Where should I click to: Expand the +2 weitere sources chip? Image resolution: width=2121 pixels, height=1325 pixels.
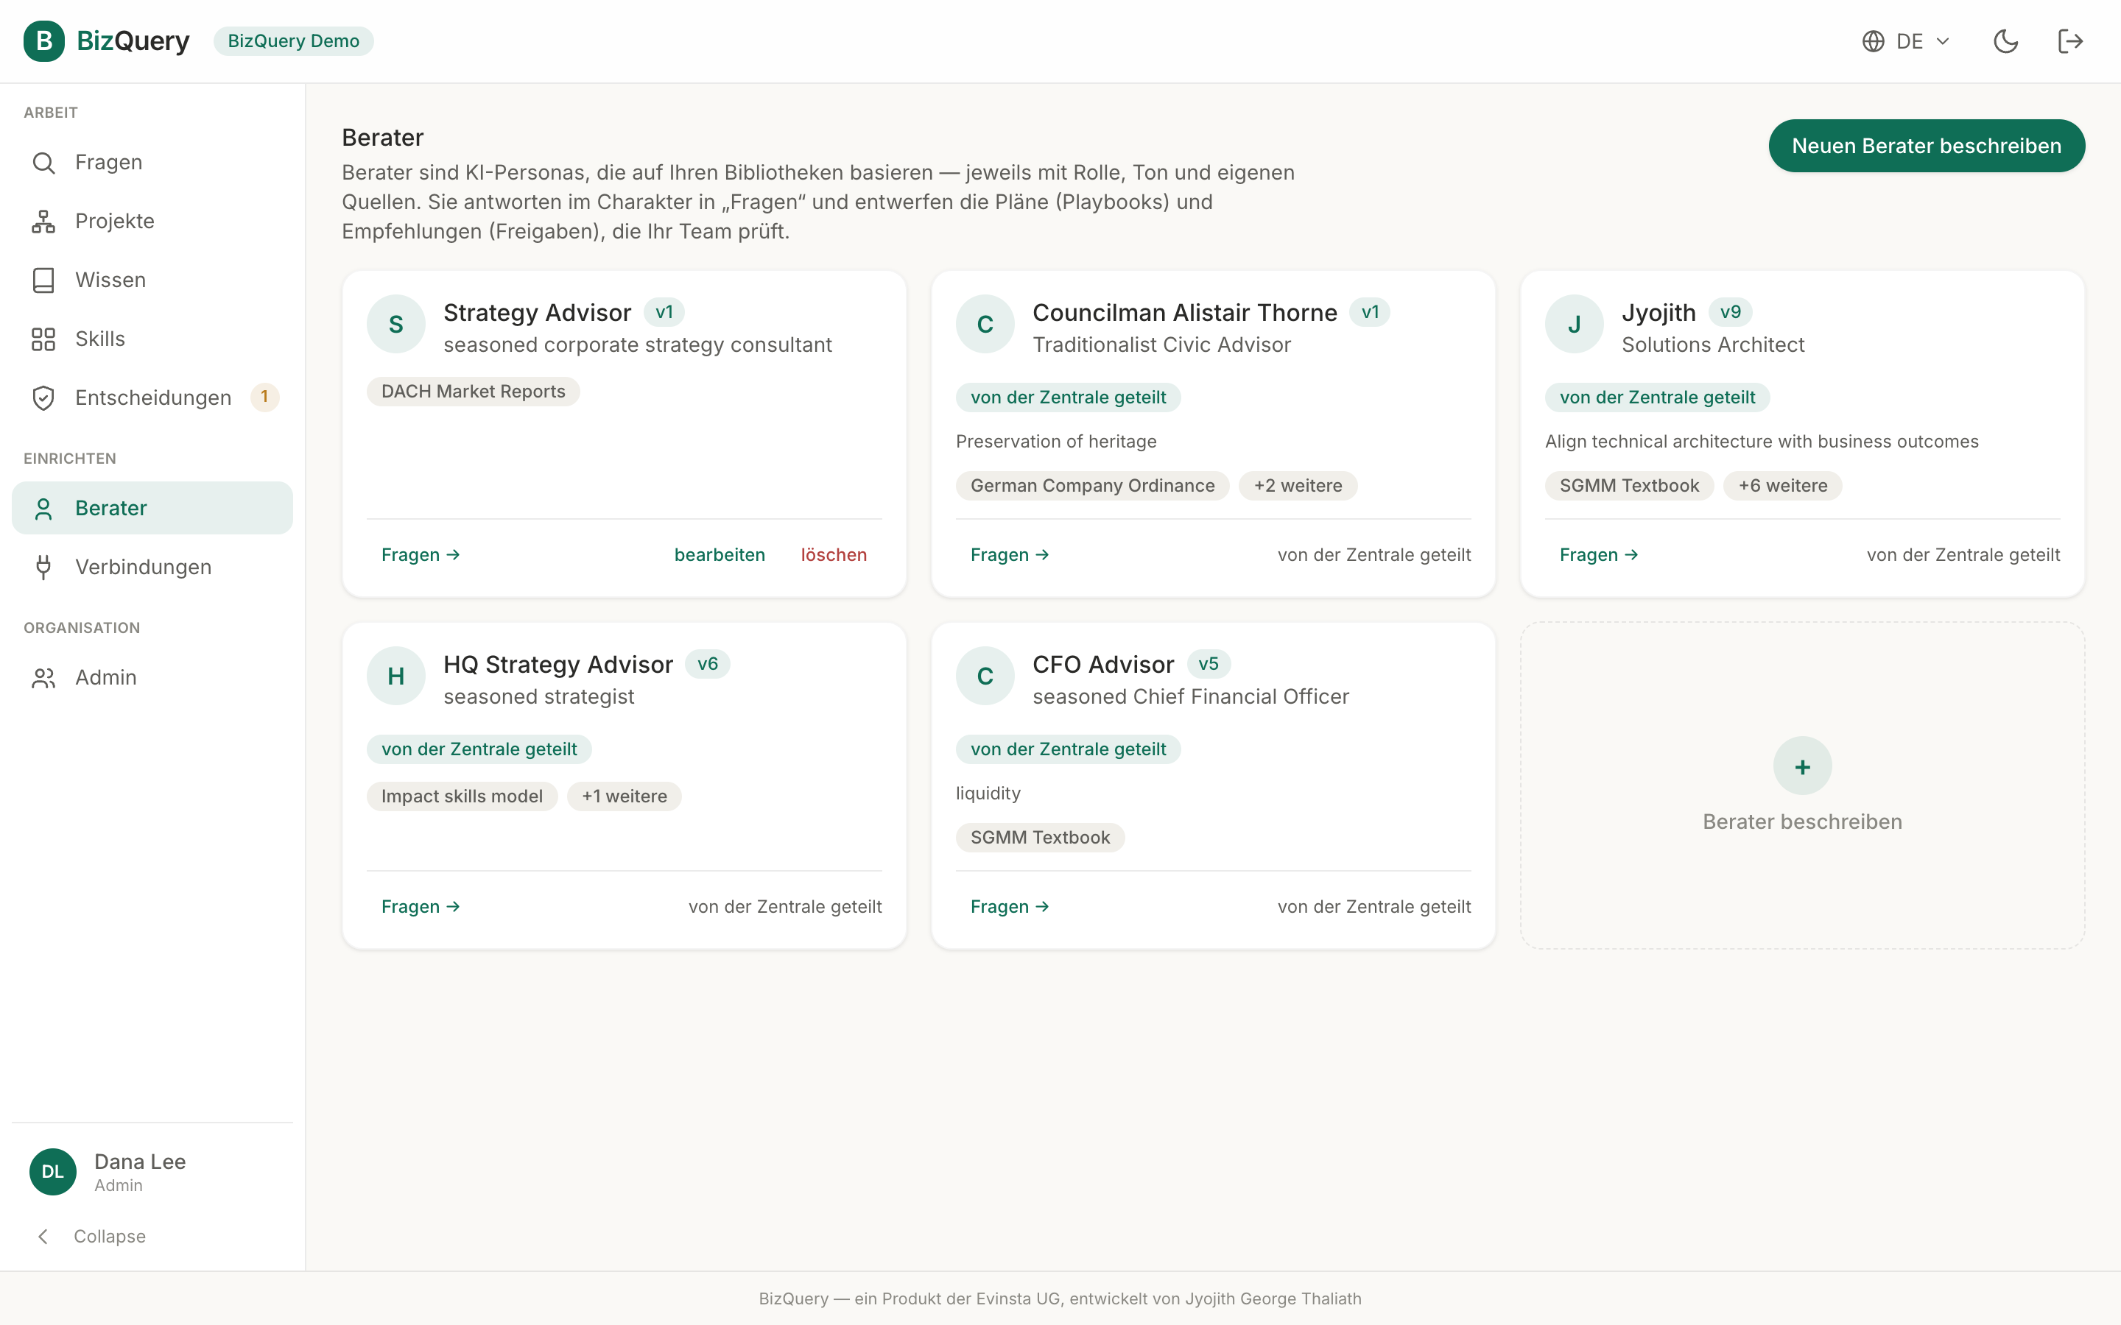(x=1298, y=486)
